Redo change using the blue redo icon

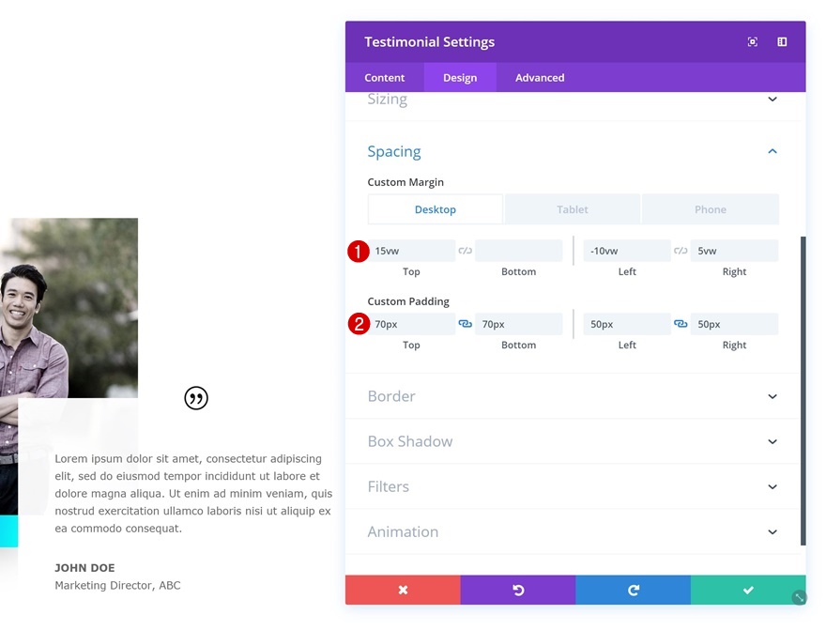click(x=633, y=590)
